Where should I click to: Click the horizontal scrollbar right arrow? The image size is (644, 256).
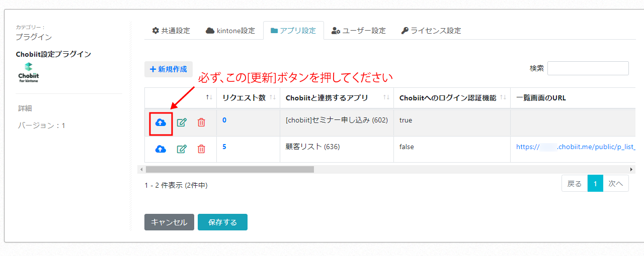(x=631, y=170)
